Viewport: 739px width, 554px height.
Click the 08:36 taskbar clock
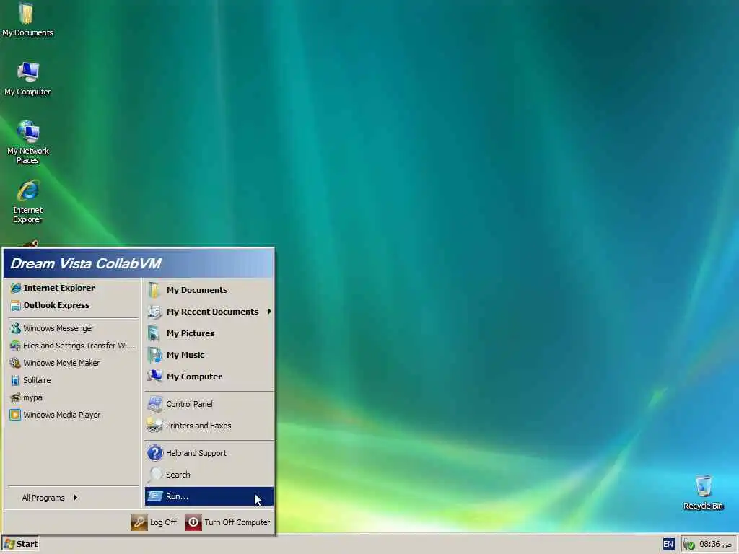[715, 544]
